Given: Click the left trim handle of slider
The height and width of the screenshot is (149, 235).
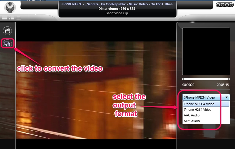Looking at the screenshot, I should (x=183, y=79).
